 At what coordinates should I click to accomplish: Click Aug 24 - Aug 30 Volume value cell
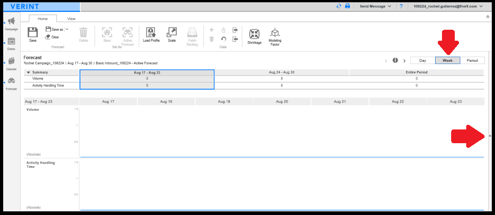[282, 78]
